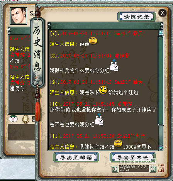Click the page number 2/3 field
The image size is (173, 181).
click(134, 169)
